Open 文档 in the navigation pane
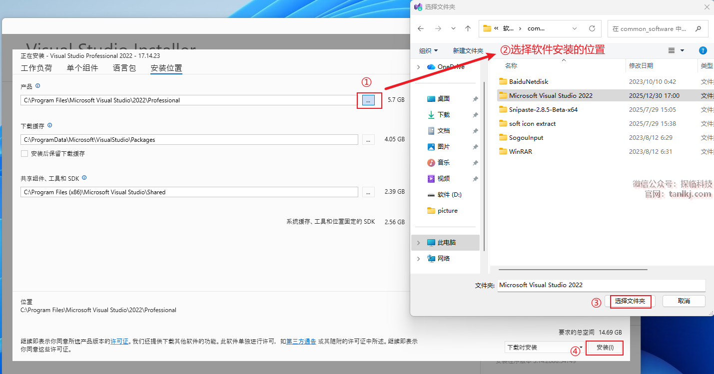 444,131
